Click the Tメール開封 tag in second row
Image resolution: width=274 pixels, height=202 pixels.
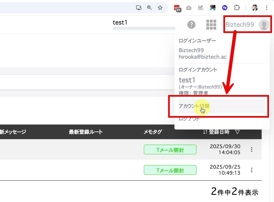tap(170, 170)
